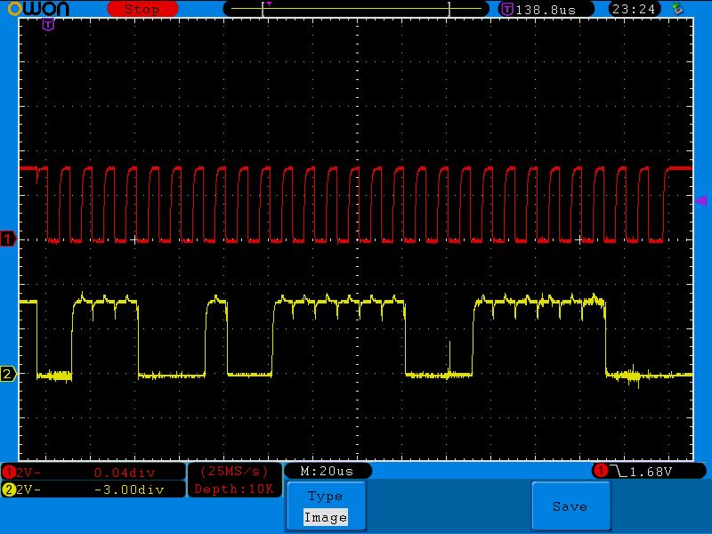Expand the 25MS/s Depth:10K sampling panel
712x534 pixels.
pyautogui.click(x=235, y=480)
